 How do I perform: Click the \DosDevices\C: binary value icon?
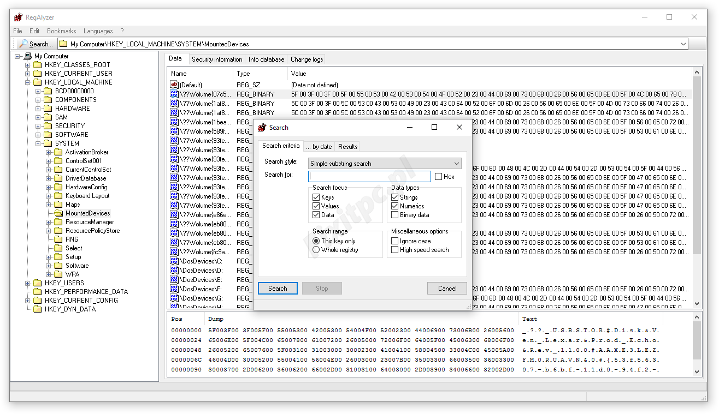174,261
